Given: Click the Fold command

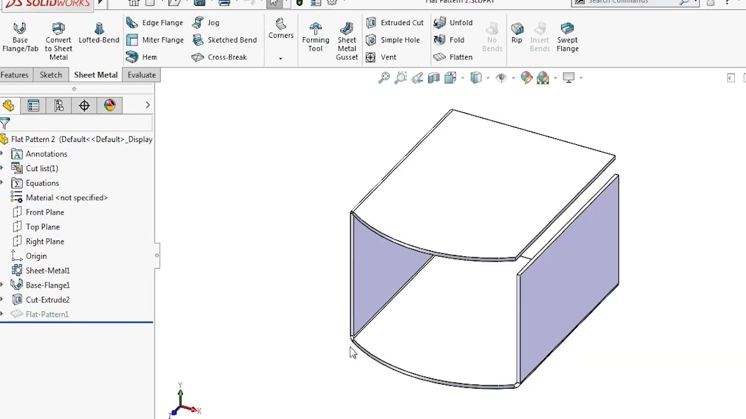Looking at the screenshot, I should click(449, 40).
